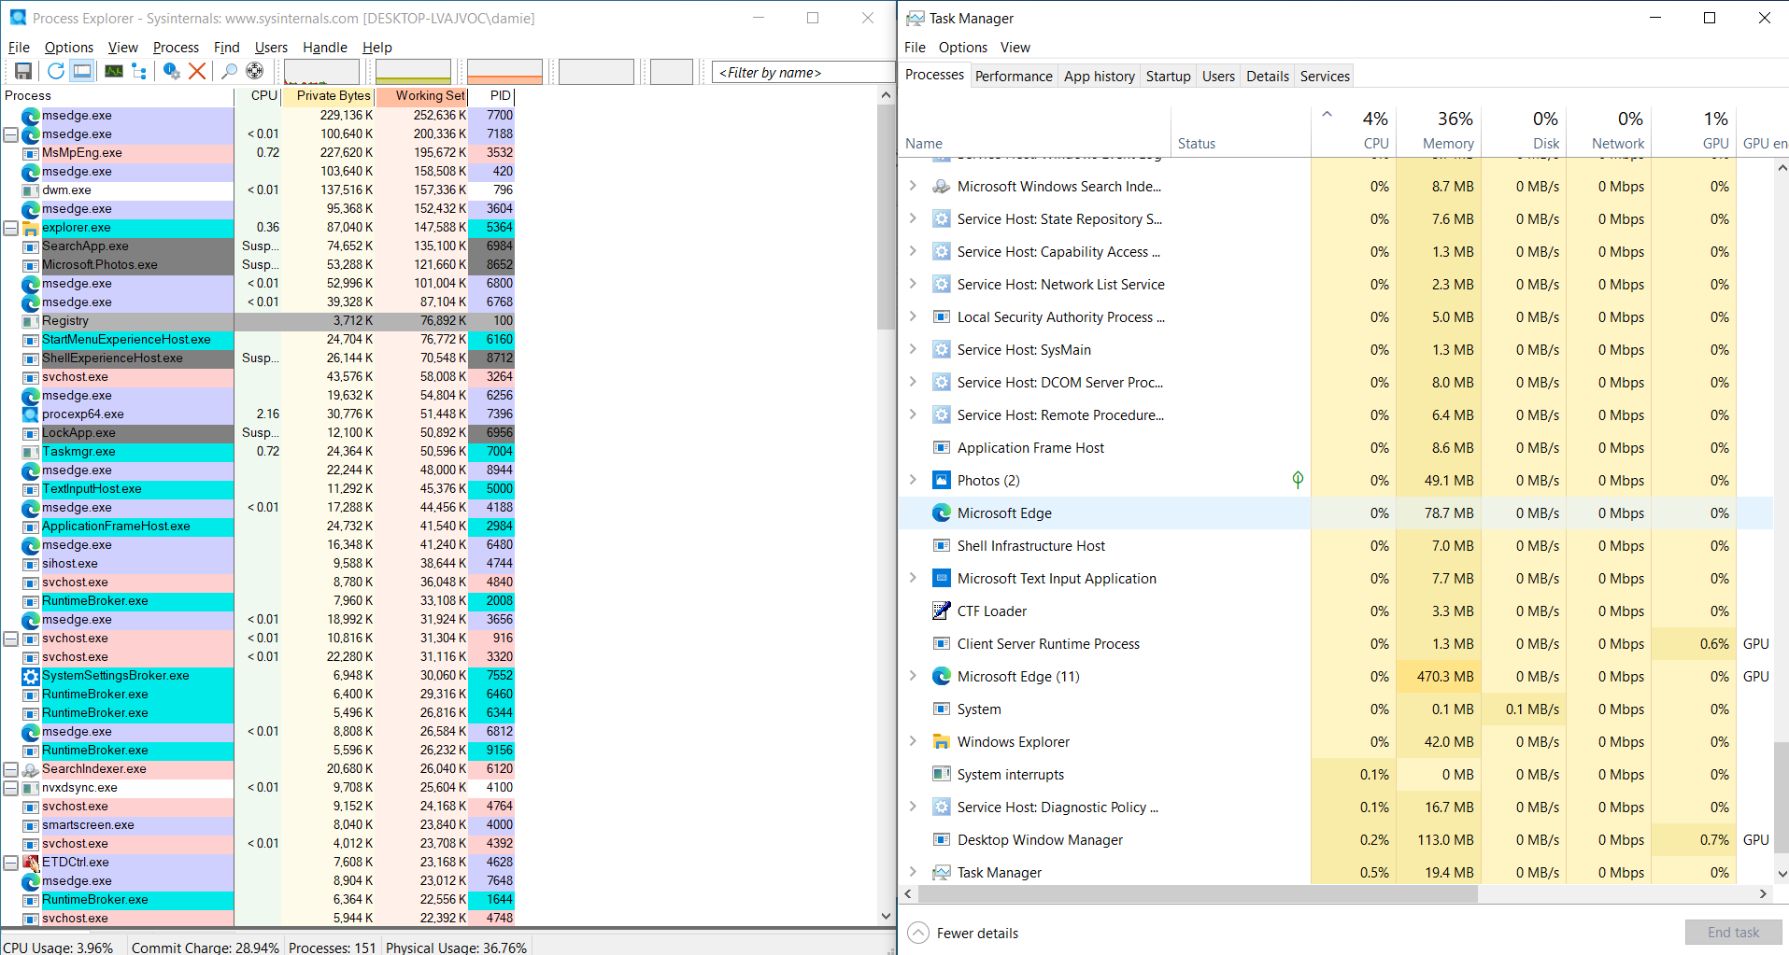Click the green leaf status icon beside Photos
The width and height of the screenshot is (1789, 955).
point(1298,480)
